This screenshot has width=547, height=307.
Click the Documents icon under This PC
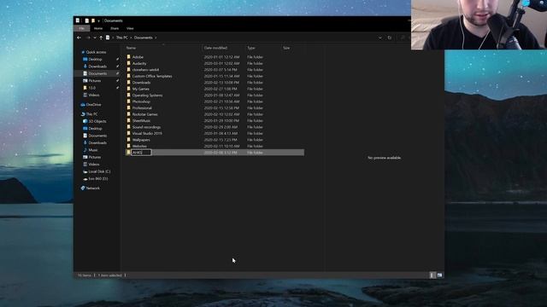pos(85,136)
